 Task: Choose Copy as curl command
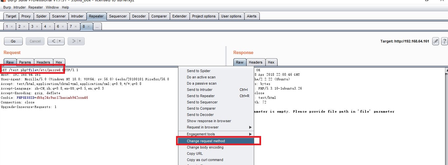[216, 160]
